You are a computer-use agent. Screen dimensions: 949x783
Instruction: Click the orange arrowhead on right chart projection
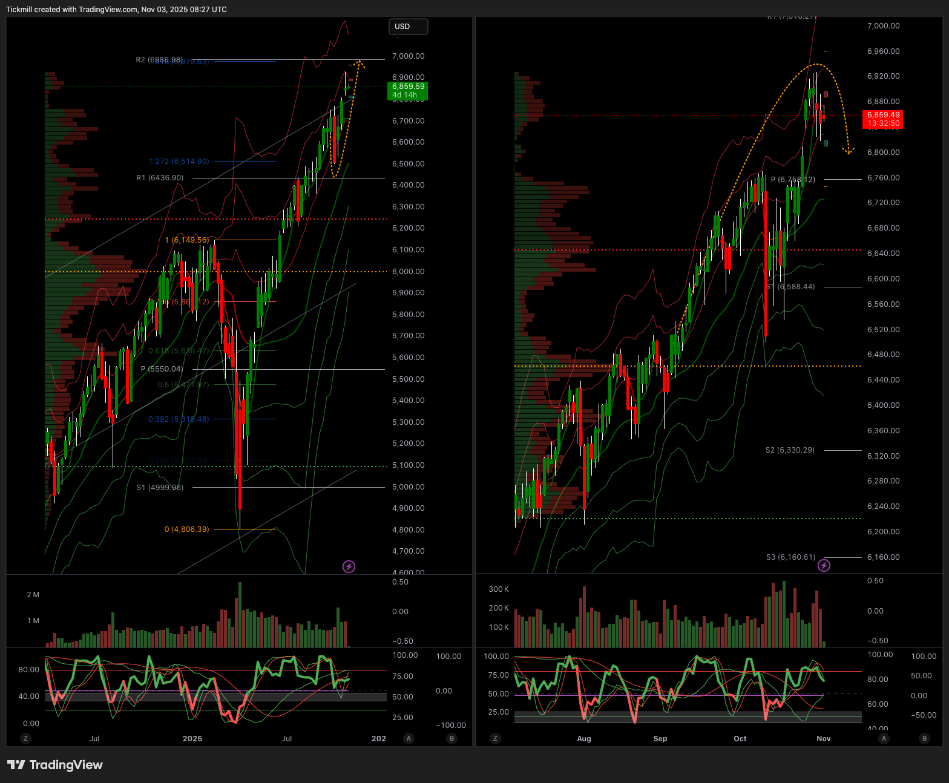tap(849, 151)
